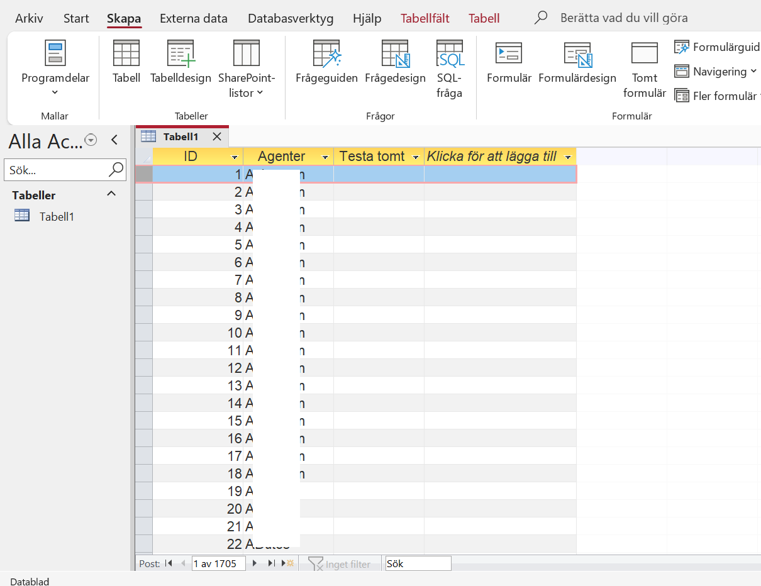Open the ID column filter dropdown

[235, 157]
